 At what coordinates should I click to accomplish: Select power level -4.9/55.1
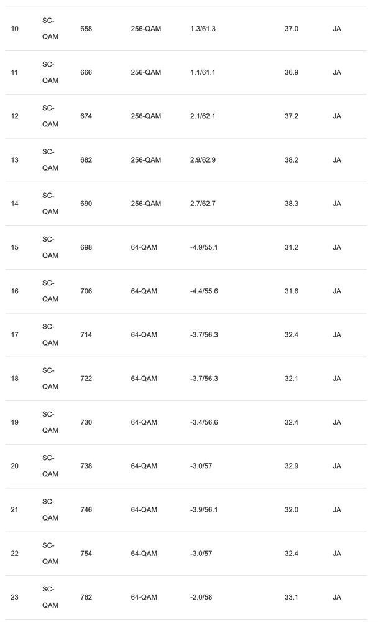pyautogui.click(x=204, y=248)
